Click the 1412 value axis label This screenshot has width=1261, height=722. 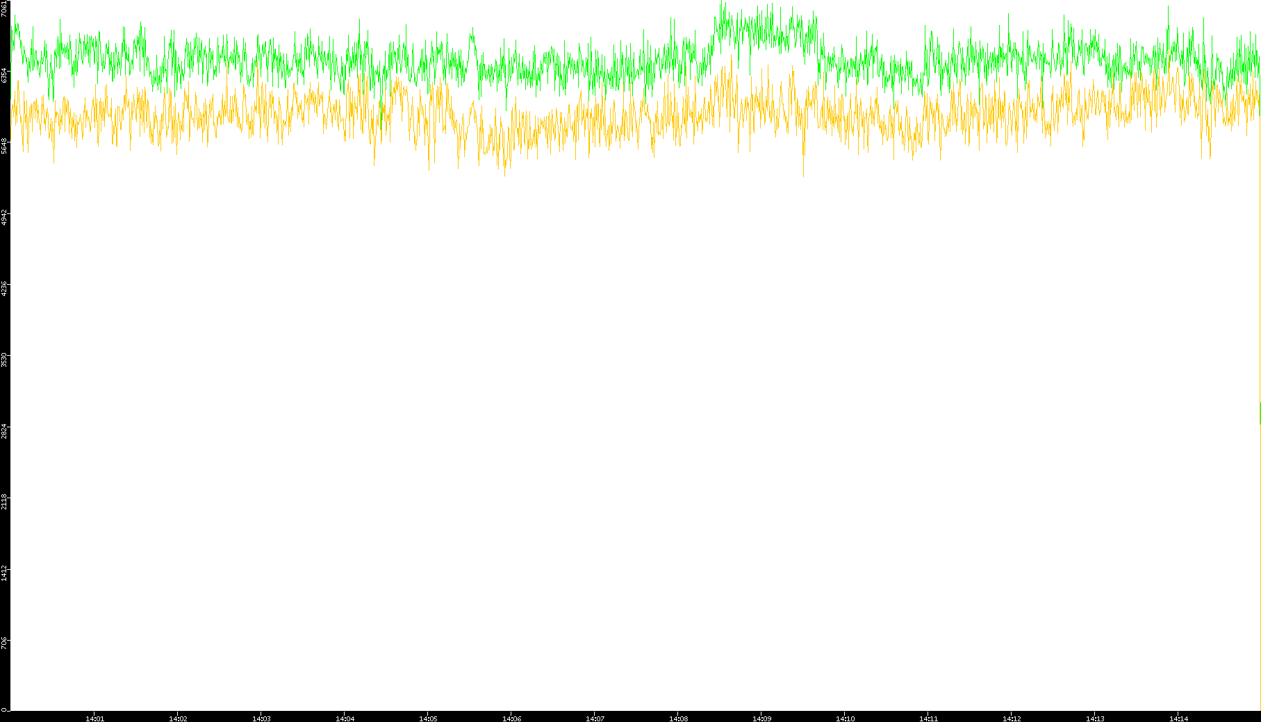(4, 573)
